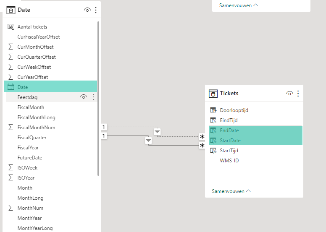Click the asterisk on the solid relationship
This screenshot has width=326, height=232.
coord(202,146)
